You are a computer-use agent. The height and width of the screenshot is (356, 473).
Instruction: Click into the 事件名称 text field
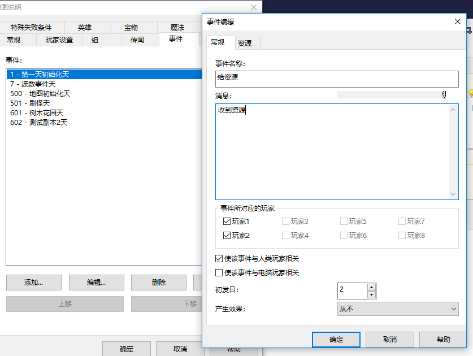click(336, 79)
